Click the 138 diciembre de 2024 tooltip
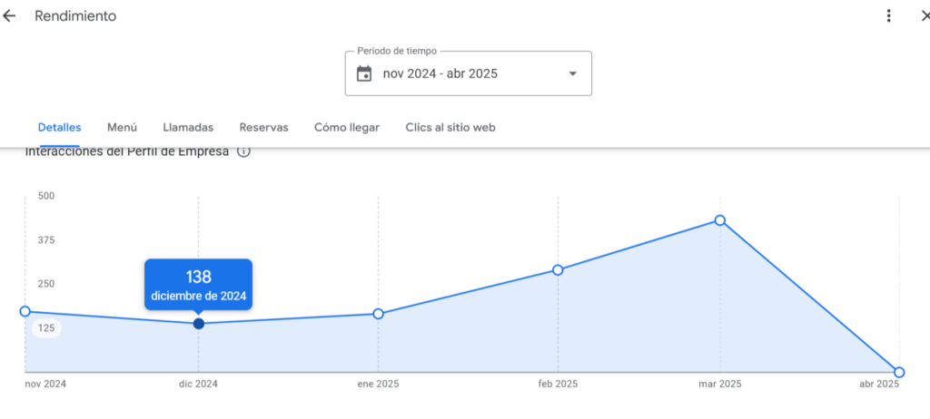Screen dimensions: 930x419 point(199,285)
